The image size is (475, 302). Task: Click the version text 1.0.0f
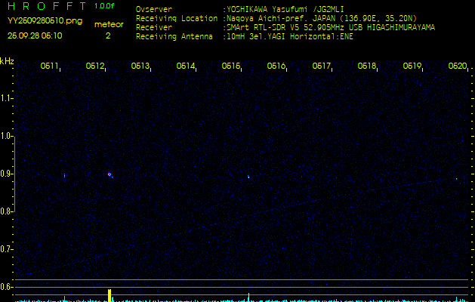pyautogui.click(x=104, y=6)
